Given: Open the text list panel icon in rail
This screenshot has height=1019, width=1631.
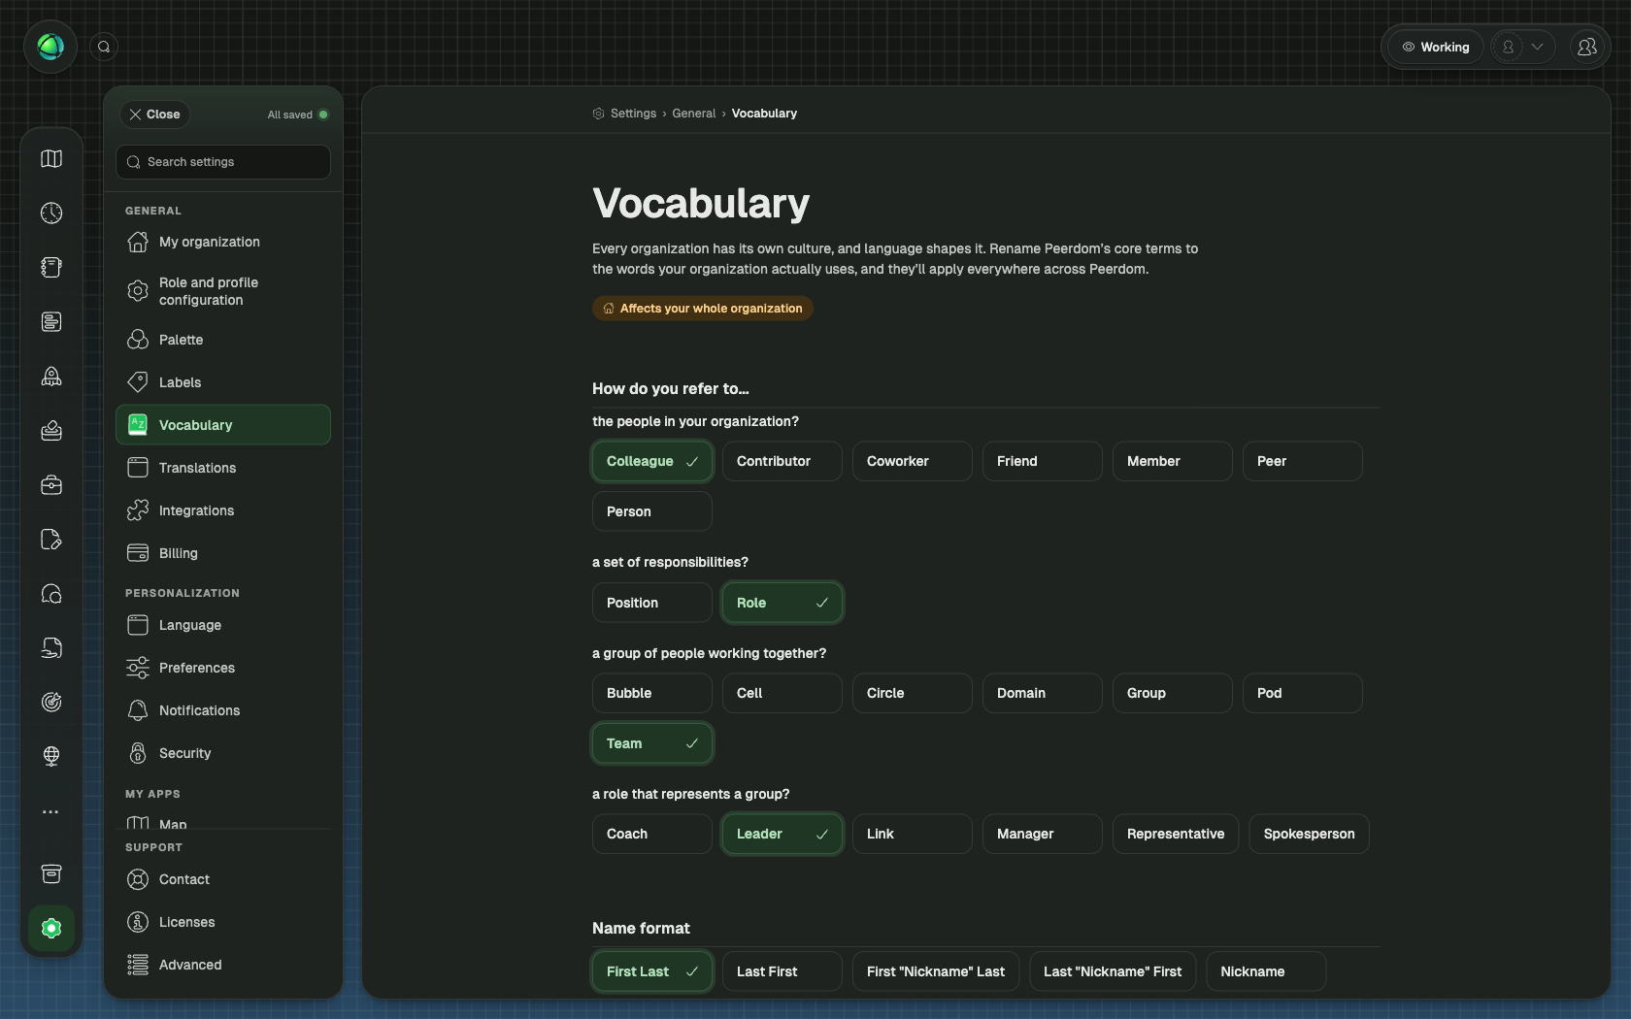Looking at the screenshot, I should (x=51, y=321).
